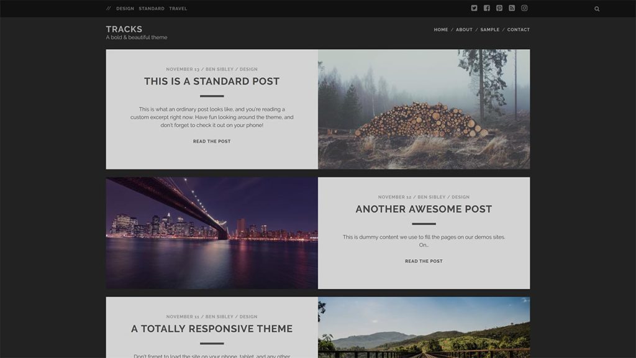Open the Twitter social icon
The height and width of the screenshot is (358, 636).
pos(474,8)
